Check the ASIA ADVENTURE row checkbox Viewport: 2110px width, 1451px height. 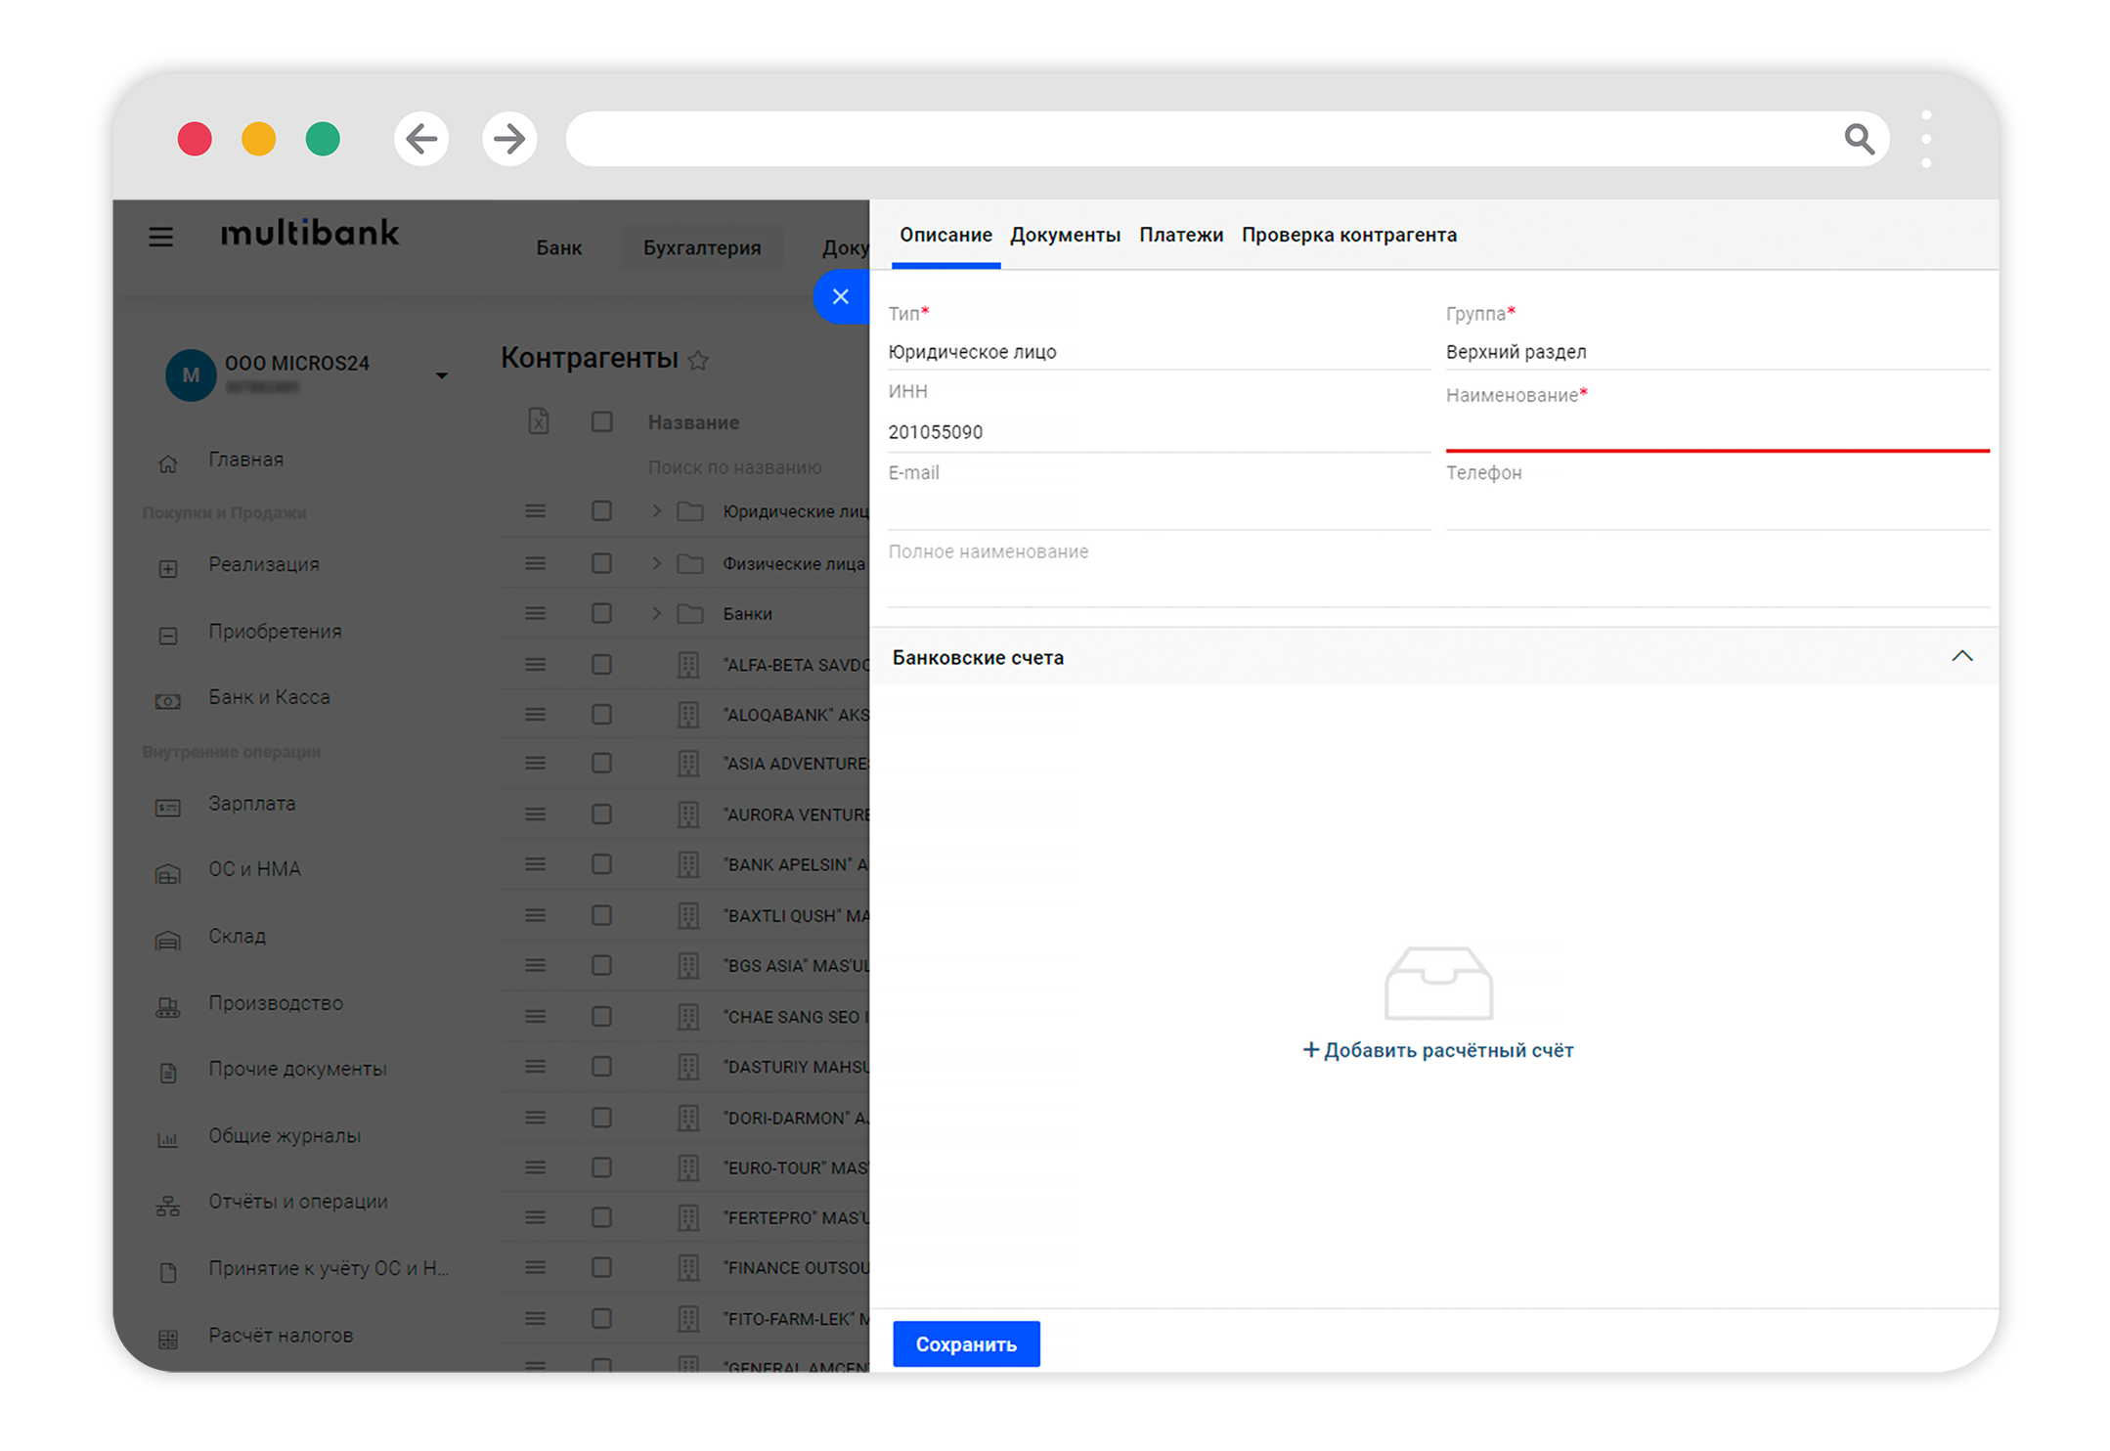(602, 763)
